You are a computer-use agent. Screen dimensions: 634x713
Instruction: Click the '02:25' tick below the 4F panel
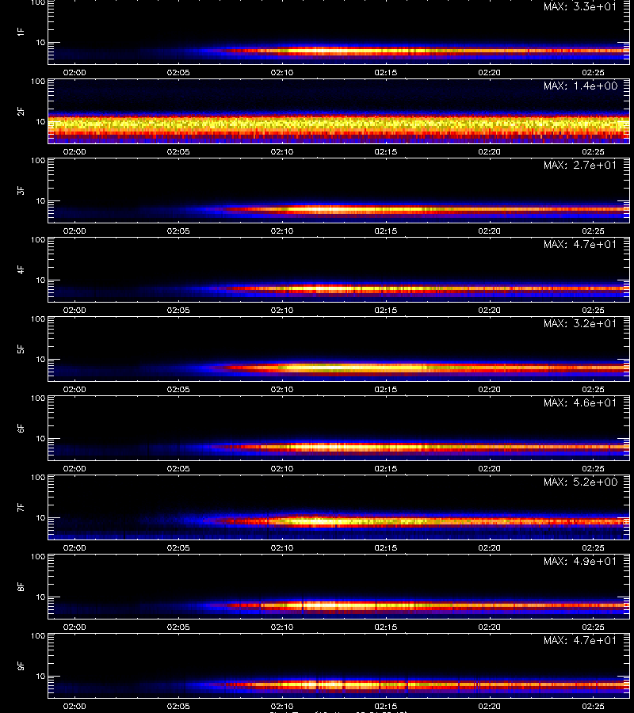(593, 310)
